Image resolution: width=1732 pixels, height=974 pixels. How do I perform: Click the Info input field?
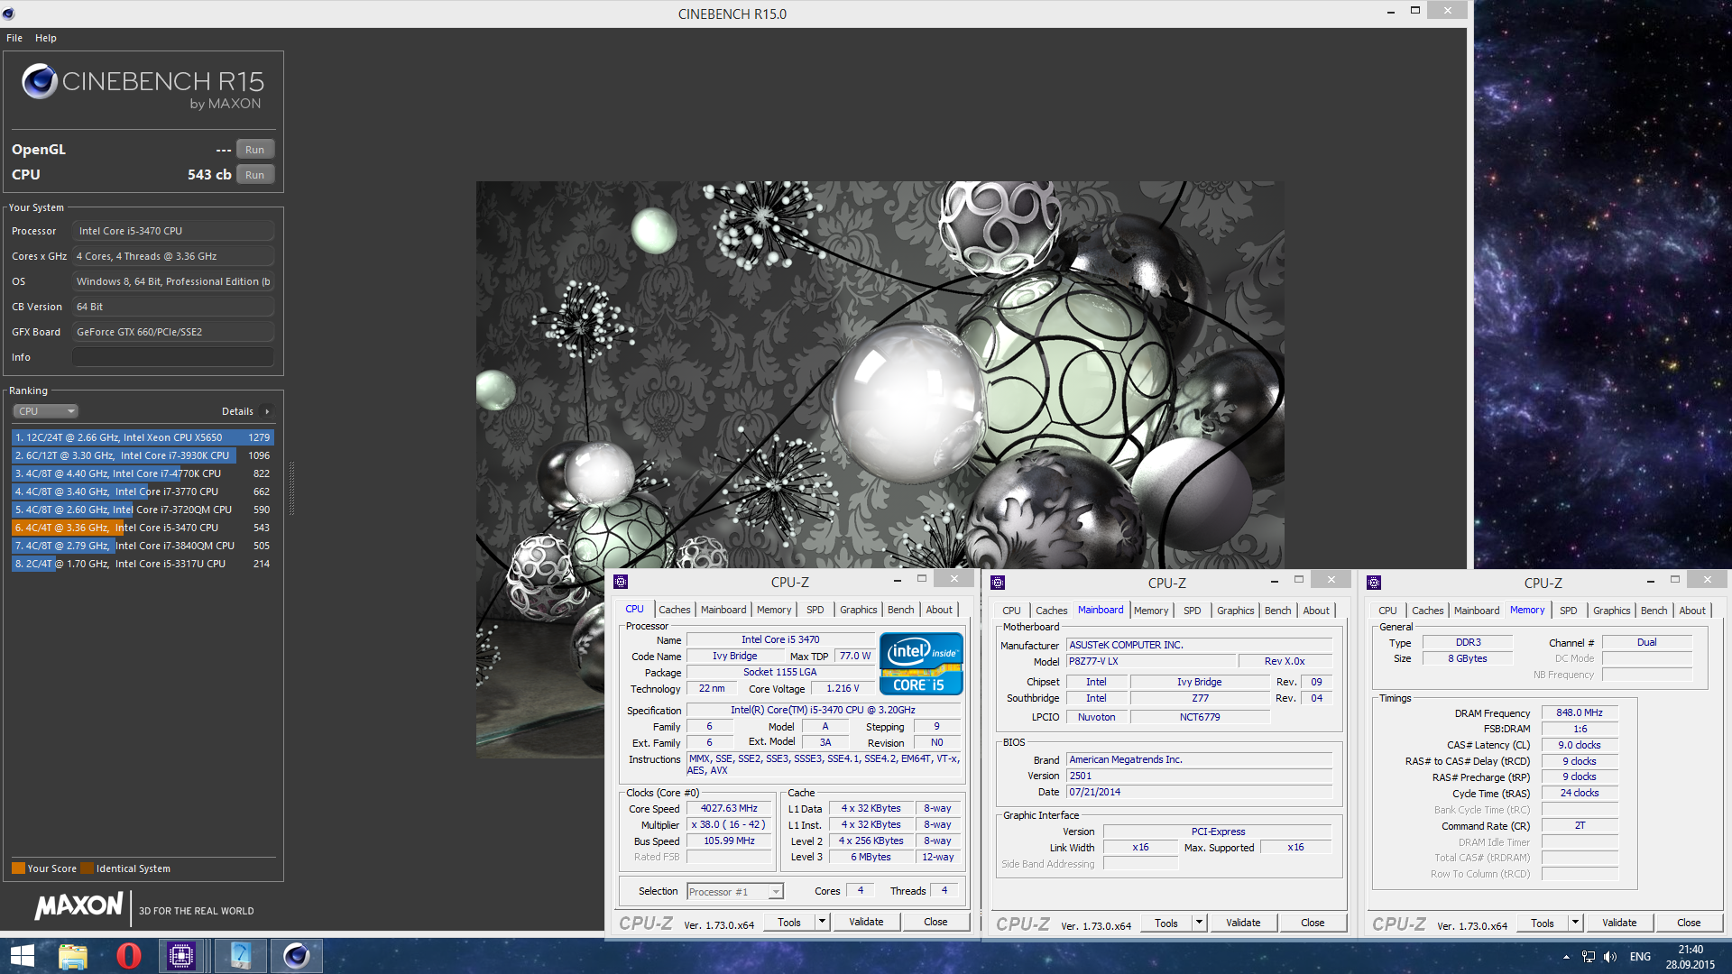click(x=173, y=357)
